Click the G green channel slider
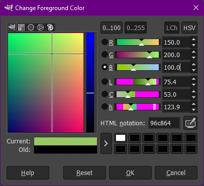The height and width of the screenshot is (186, 204). (x=138, y=55)
